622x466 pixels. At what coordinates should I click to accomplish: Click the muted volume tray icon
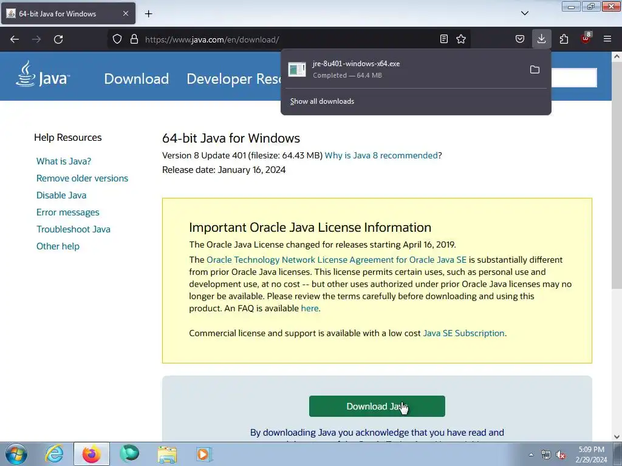561,455
